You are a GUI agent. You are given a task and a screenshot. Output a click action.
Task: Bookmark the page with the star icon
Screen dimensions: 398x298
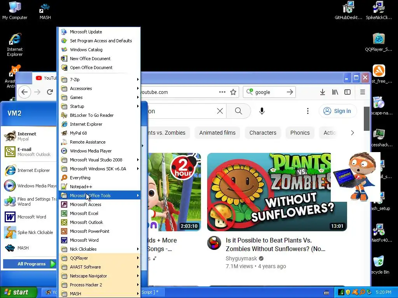click(233, 92)
